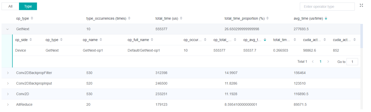
Task: Click the Enter operator type search field
Action: click(327, 6)
